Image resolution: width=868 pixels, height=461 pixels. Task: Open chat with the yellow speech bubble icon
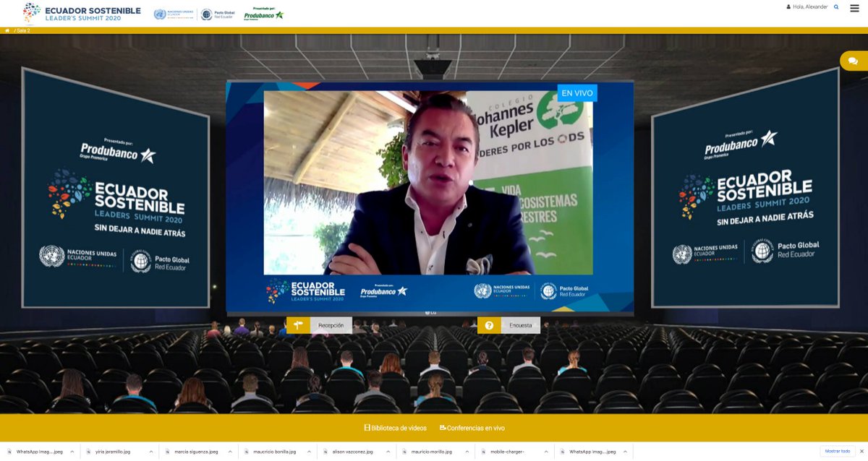(x=853, y=61)
